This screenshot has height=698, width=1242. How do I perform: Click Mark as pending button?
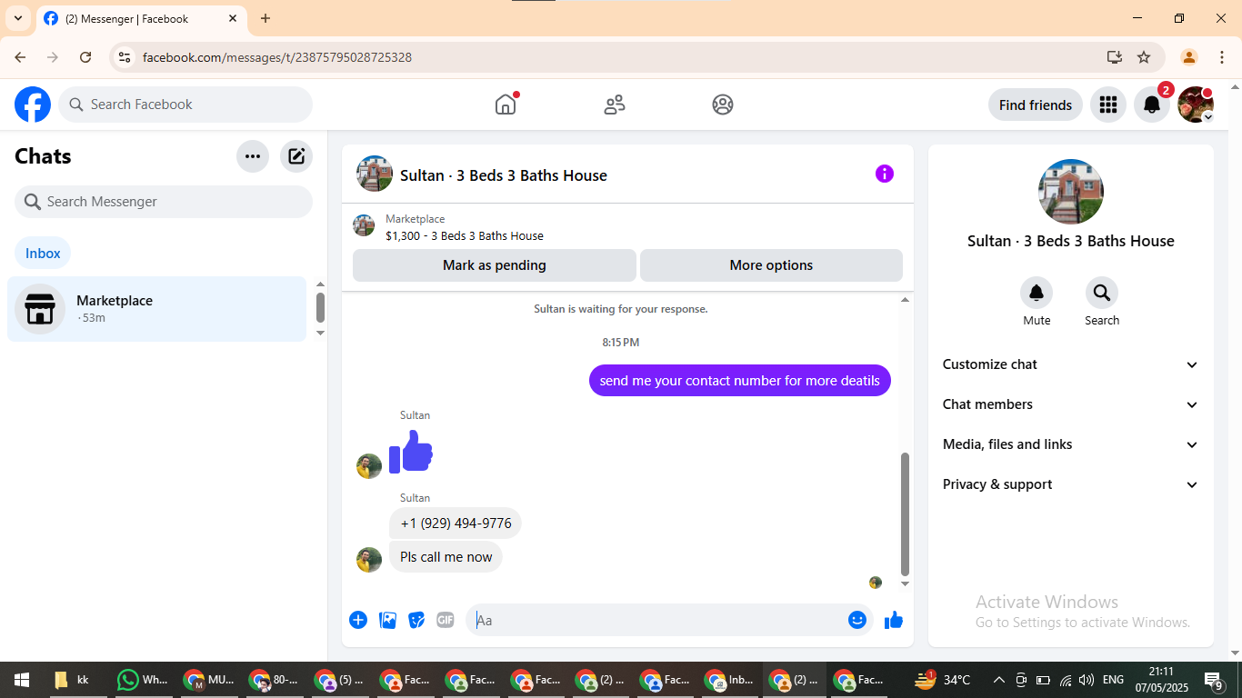coord(495,265)
